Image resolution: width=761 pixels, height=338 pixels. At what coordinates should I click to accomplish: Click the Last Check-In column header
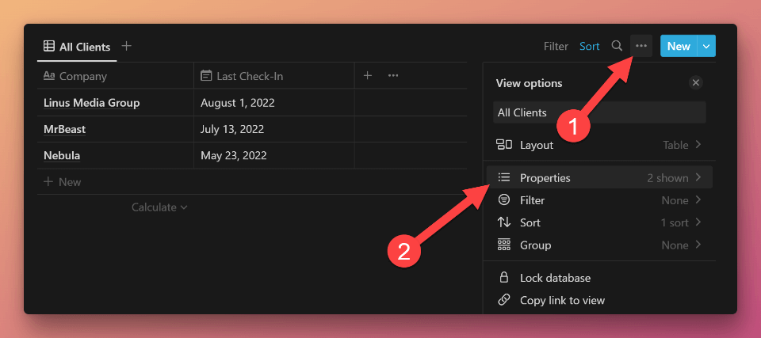(x=274, y=76)
